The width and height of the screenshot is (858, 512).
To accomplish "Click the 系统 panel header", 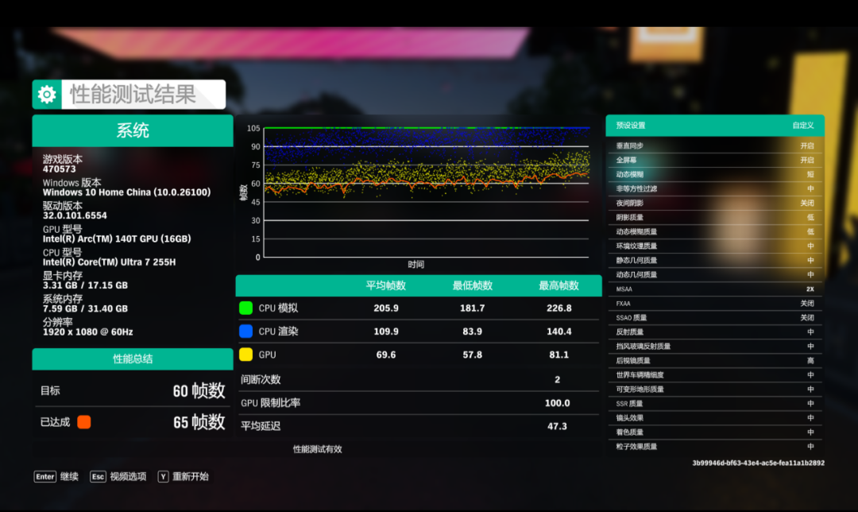I will (x=133, y=130).
